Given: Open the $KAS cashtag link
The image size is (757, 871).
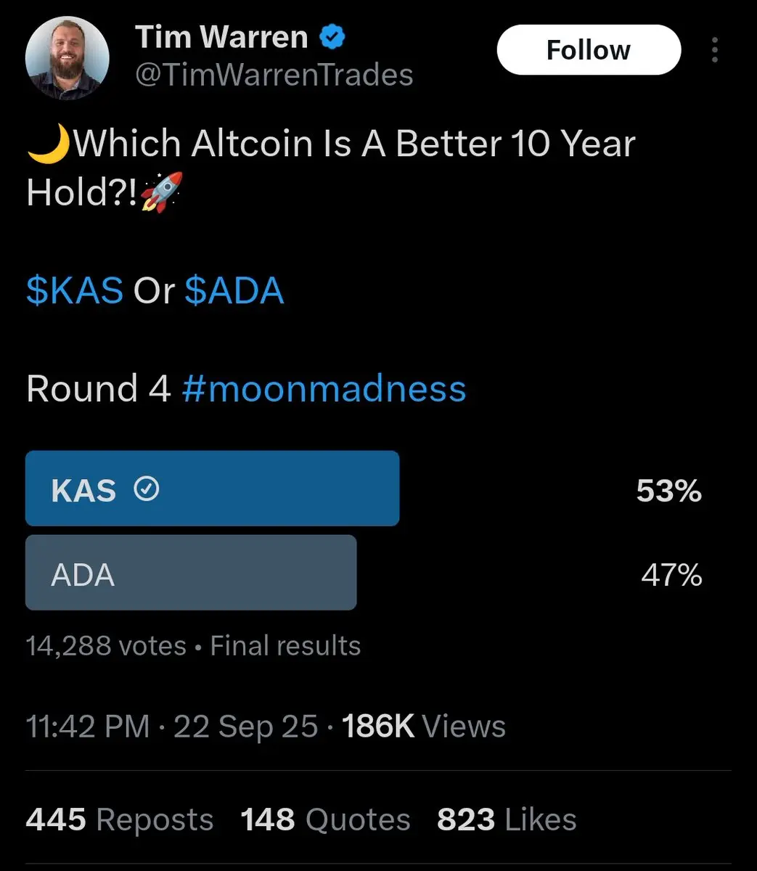Looking at the screenshot, I should tap(75, 291).
